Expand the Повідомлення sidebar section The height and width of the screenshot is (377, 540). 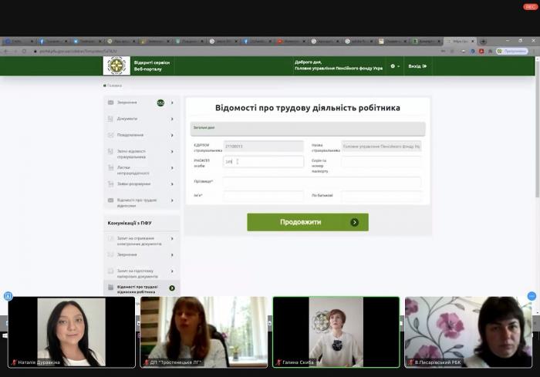click(172, 135)
